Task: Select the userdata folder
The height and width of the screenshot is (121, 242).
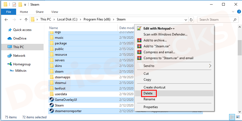Action: pos(61,94)
